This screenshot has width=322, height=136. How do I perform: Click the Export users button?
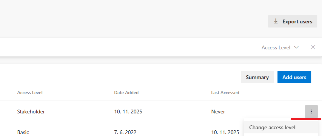click(293, 21)
